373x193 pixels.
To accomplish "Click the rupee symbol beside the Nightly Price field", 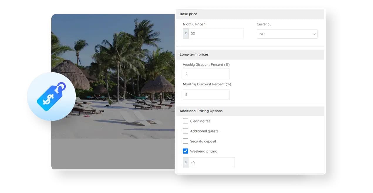I will pyautogui.click(x=185, y=33).
